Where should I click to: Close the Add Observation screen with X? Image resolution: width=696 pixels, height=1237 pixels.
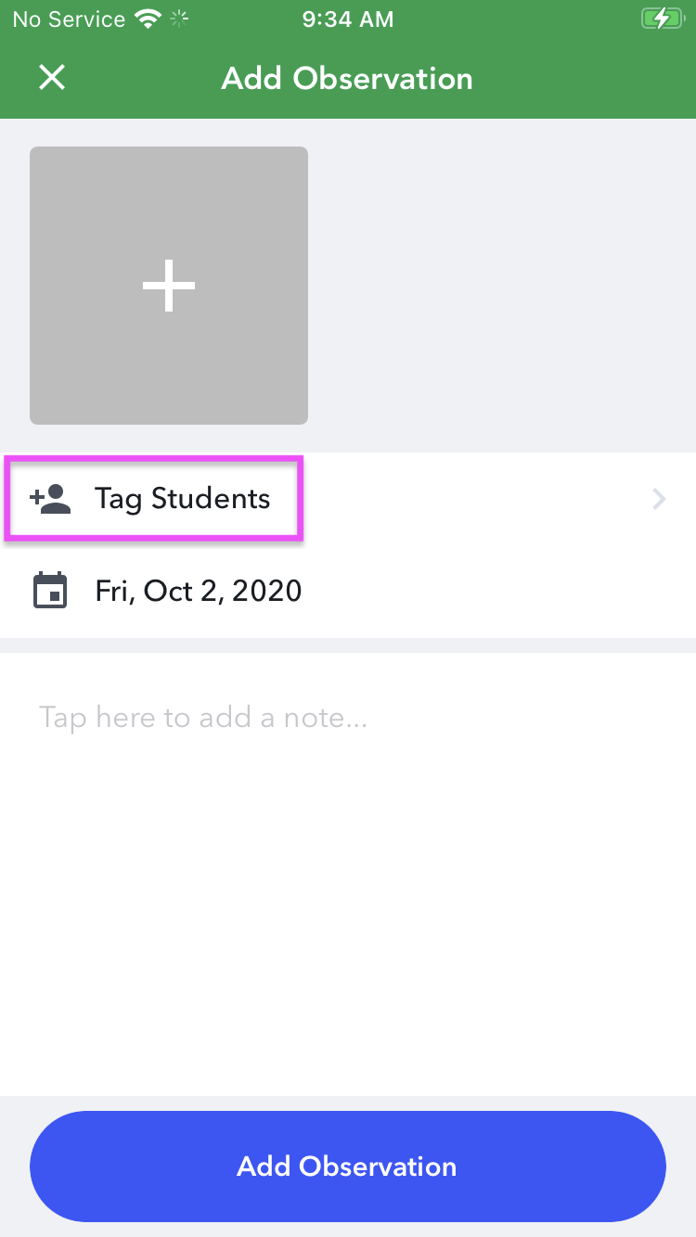(52, 78)
